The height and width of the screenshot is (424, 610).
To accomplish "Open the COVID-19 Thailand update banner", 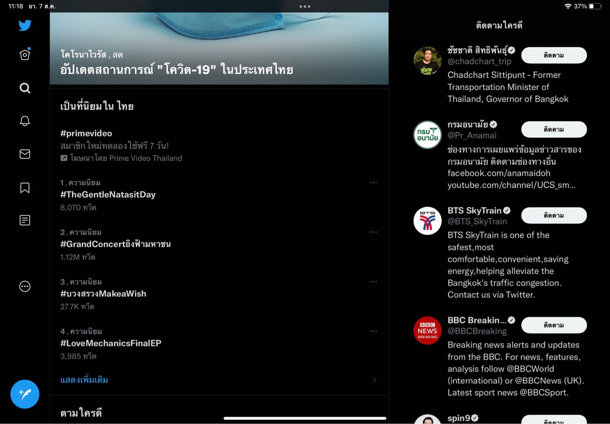I will [219, 48].
